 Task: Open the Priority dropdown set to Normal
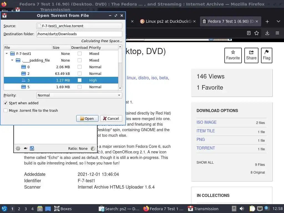pos(79,95)
